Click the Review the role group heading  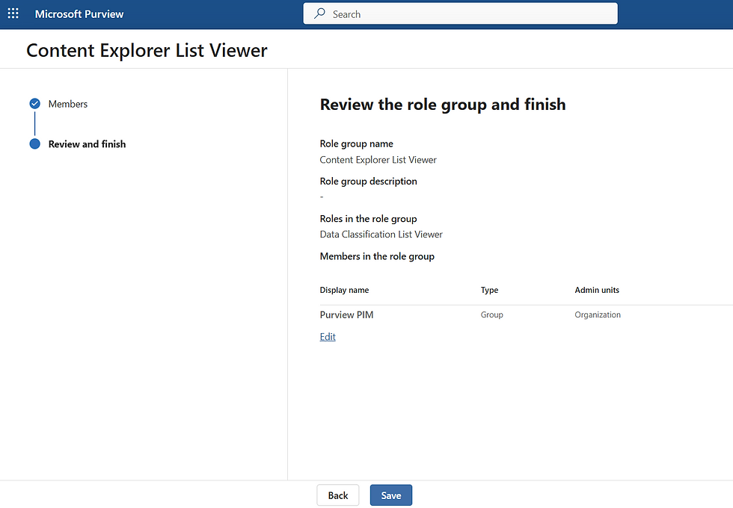pyautogui.click(x=443, y=105)
